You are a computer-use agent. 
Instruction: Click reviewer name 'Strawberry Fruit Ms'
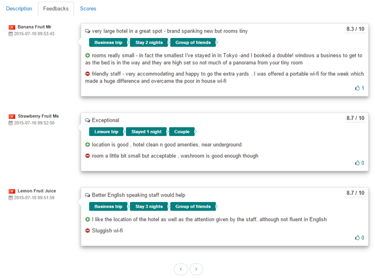(38, 116)
